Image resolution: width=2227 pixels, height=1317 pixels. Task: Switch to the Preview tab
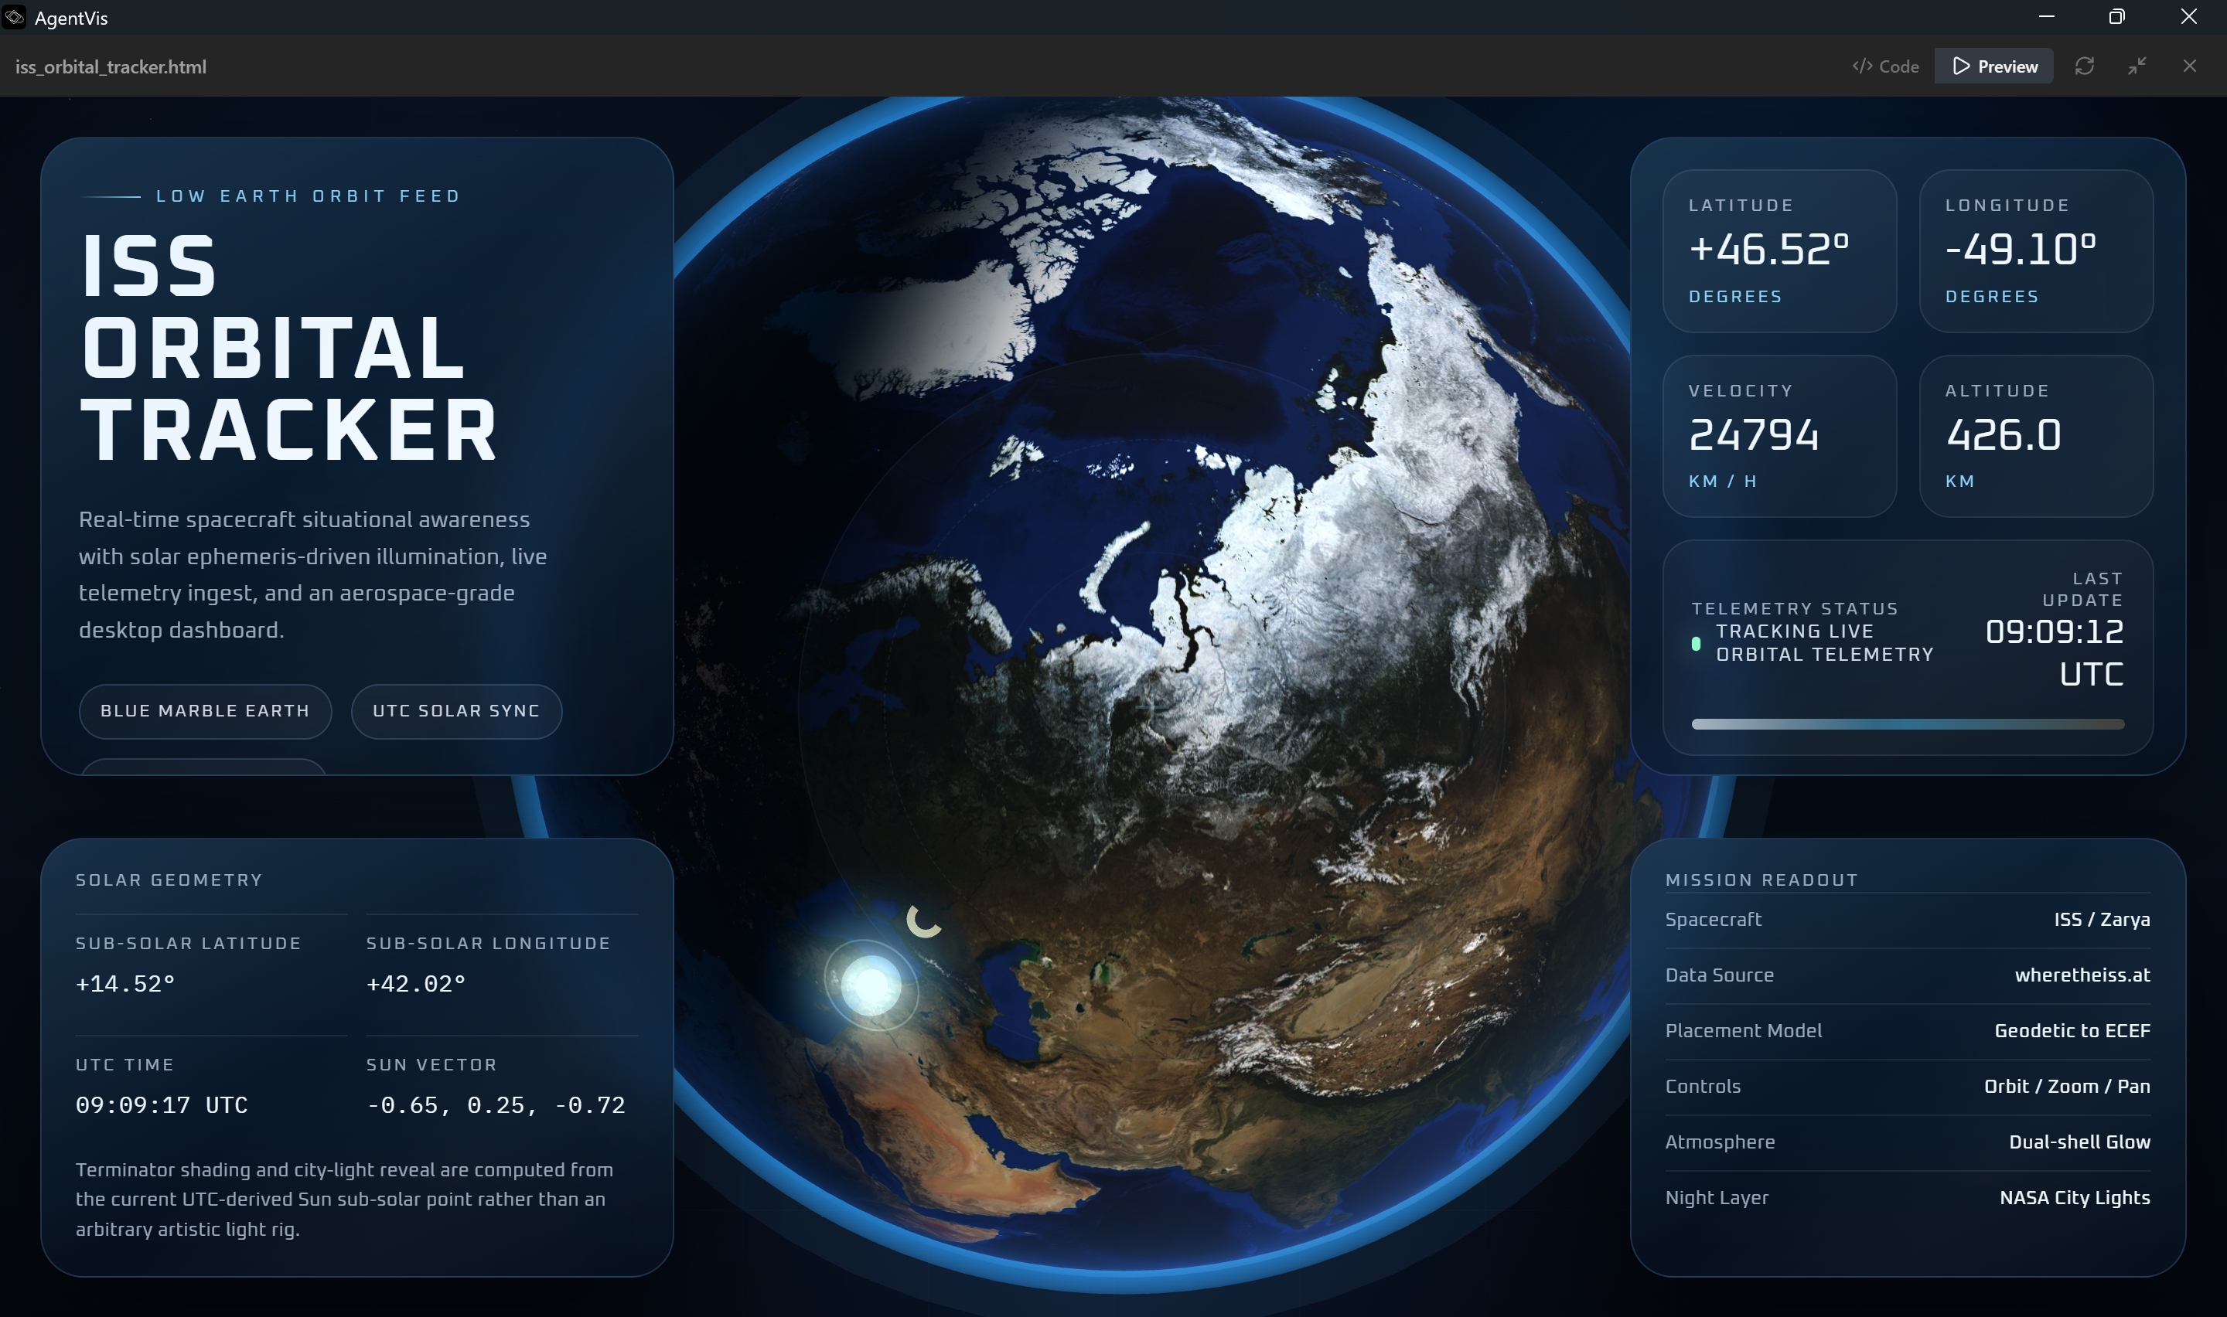tap(1993, 66)
